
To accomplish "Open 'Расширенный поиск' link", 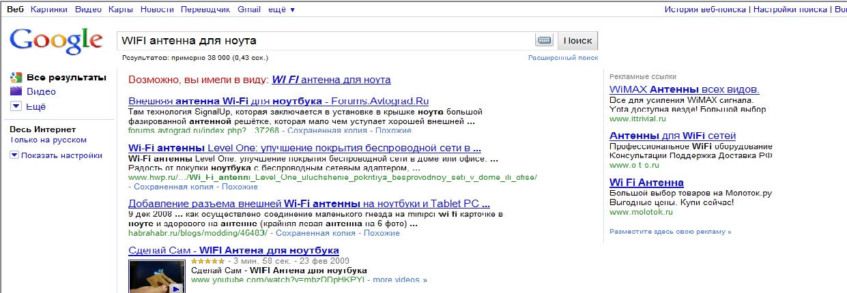I will point(563,59).
